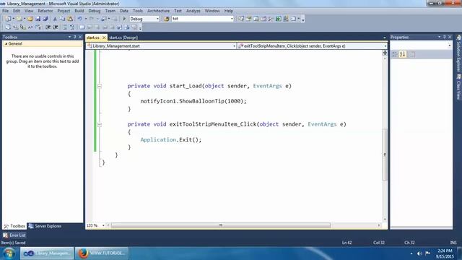
Task: Click the Cut scissors icon
Action: click(x=55, y=19)
